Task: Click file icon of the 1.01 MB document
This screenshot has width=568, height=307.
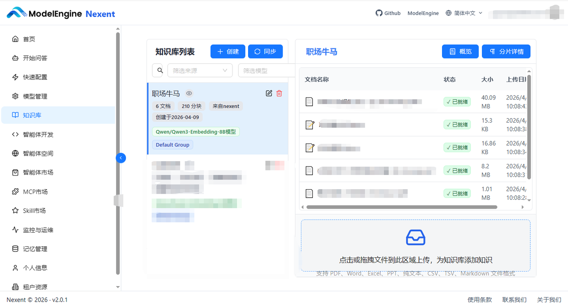Action: click(x=309, y=193)
